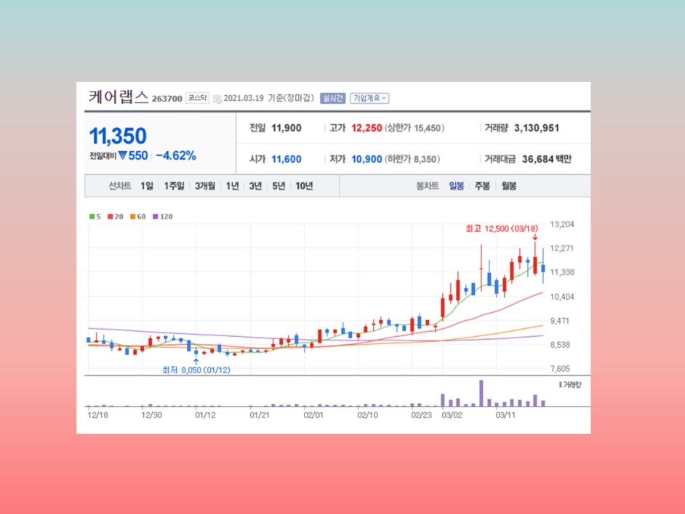685x514 pixels.
Task: Click the 실시간 button
Action: point(333,98)
